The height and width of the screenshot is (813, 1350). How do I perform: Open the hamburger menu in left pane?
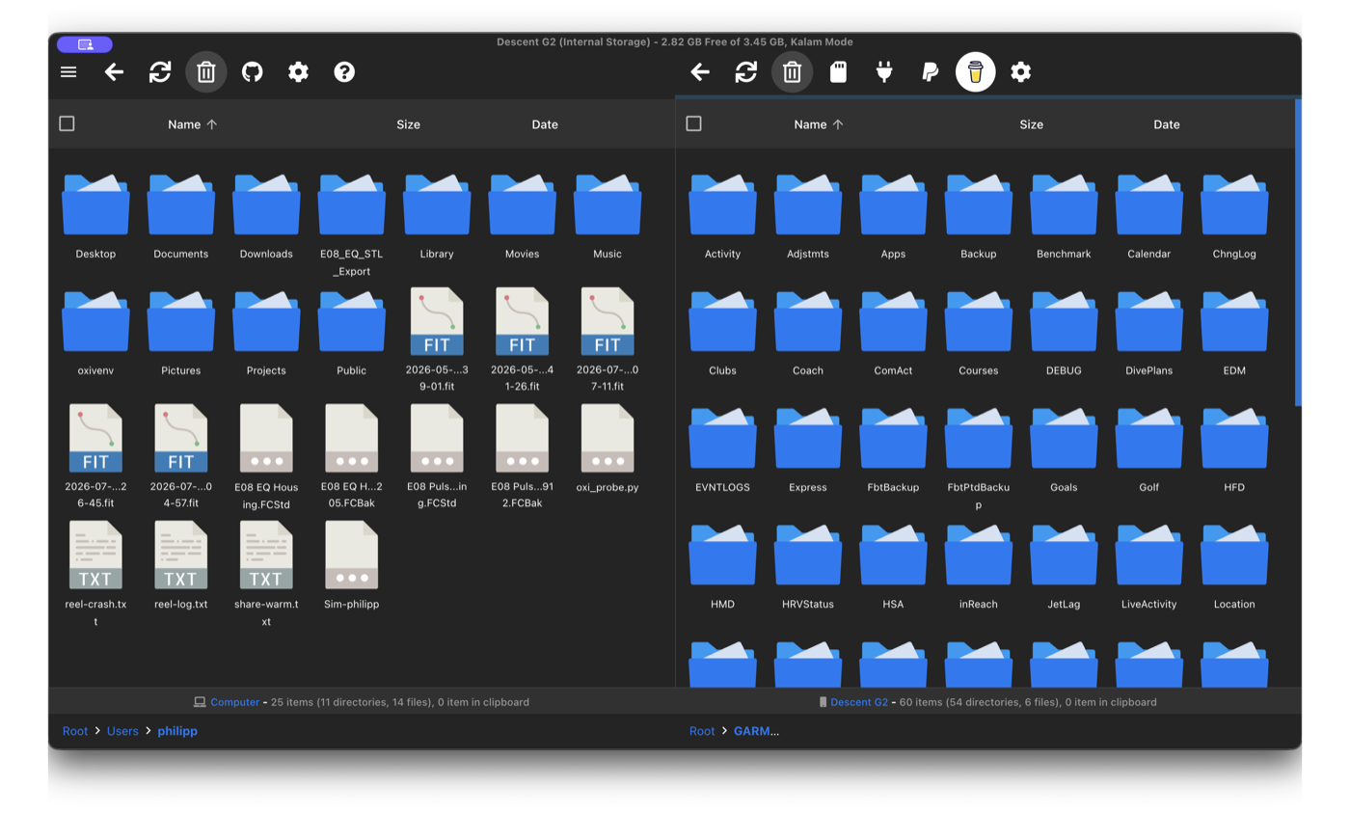pos(68,71)
